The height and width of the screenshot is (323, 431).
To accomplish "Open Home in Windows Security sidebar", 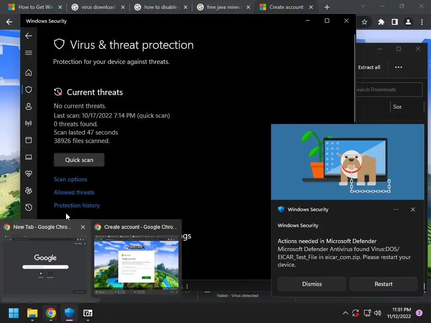I will pyautogui.click(x=29, y=73).
